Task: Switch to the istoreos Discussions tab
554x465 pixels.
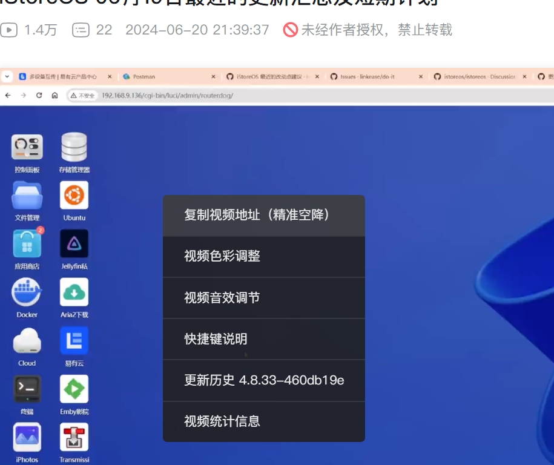Action: pyautogui.click(x=478, y=77)
